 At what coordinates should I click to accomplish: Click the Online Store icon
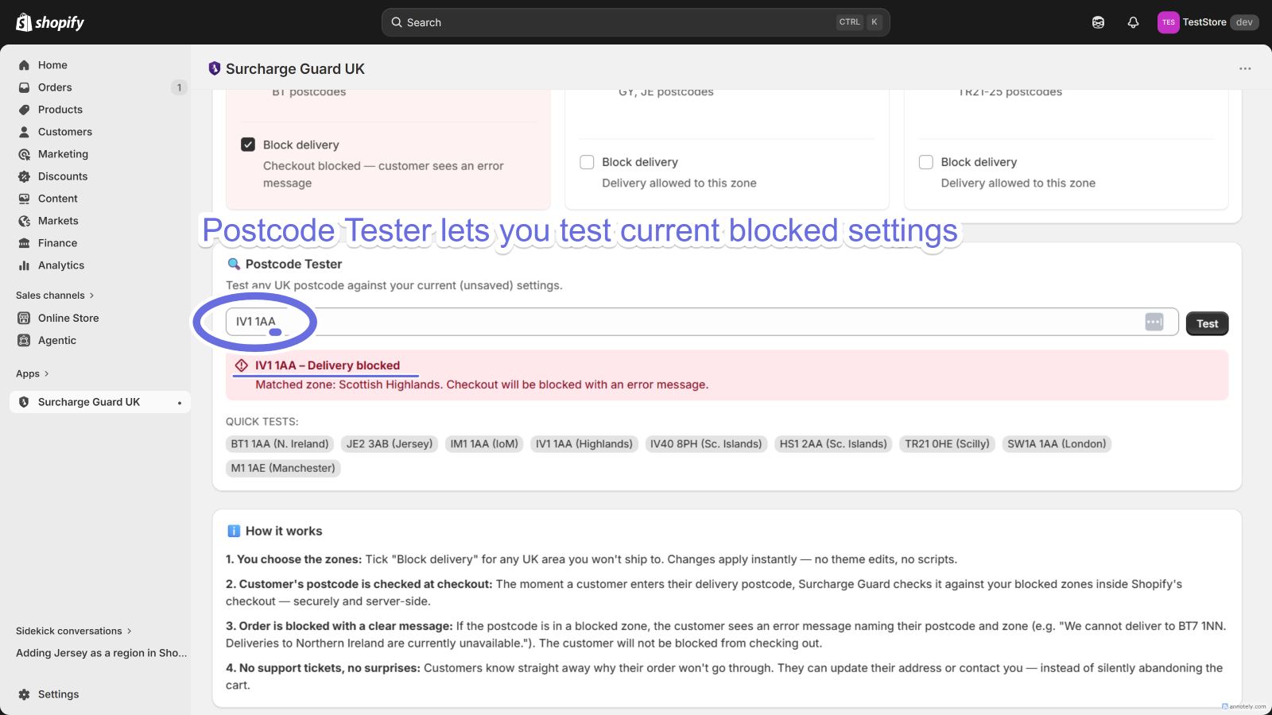coord(24,318)
